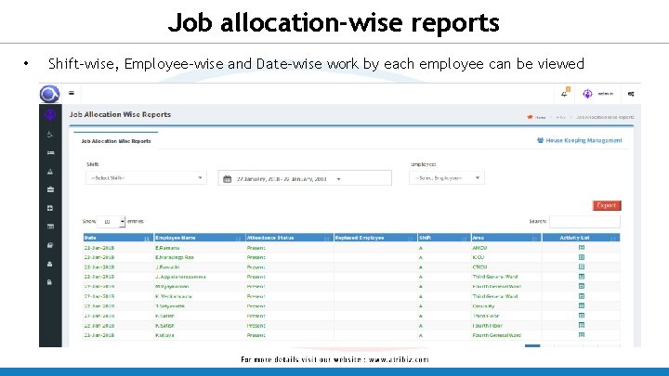Open activity list icon for E.Ramana row
Screen dimensions: 669x376
pos(581,247)
